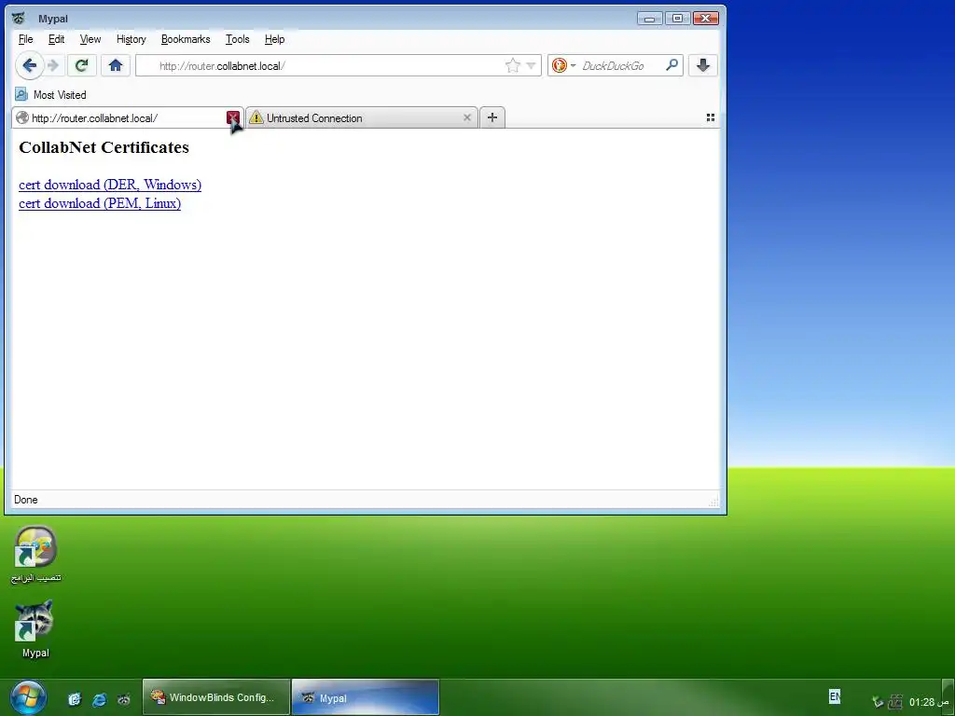
Task: Click the Forward navigation arrow
Action: 53,65
